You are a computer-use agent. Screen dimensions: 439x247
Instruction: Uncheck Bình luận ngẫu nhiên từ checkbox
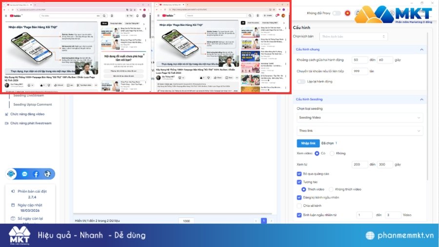tap(299, 215)
